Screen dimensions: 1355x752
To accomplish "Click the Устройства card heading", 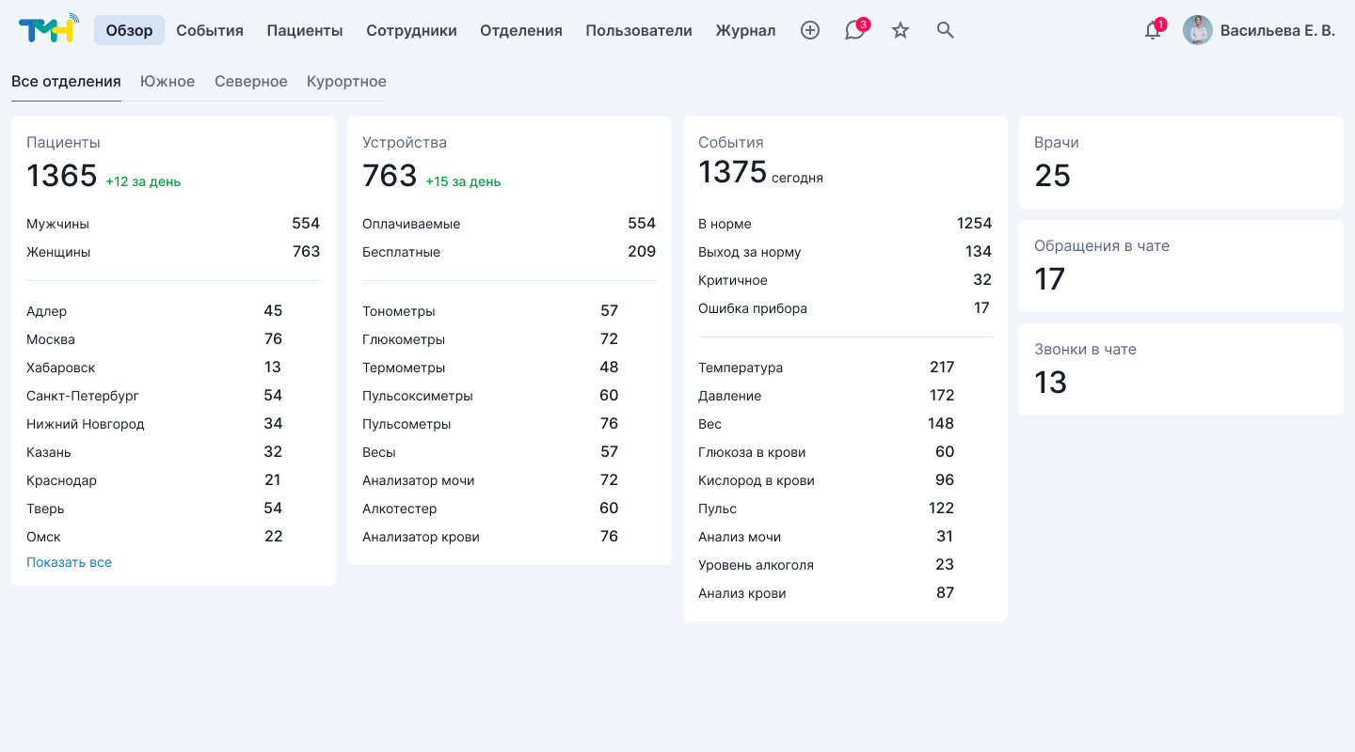I will (405, 143).
